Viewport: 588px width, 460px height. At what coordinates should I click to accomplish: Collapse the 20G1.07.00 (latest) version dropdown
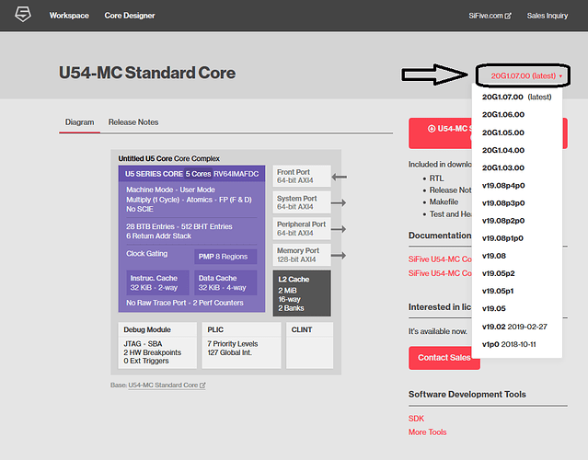(x=526, y=75)
